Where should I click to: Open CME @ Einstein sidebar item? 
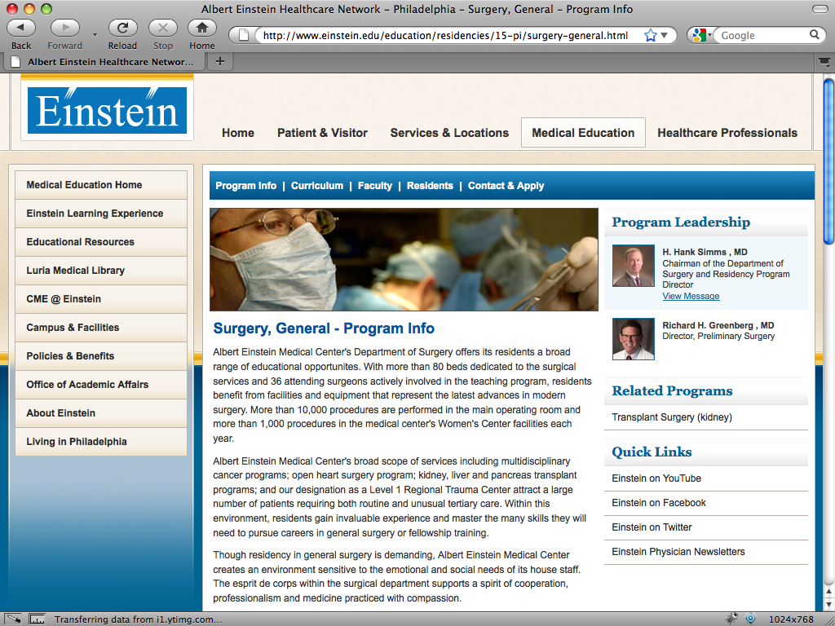tap(101, 298)
